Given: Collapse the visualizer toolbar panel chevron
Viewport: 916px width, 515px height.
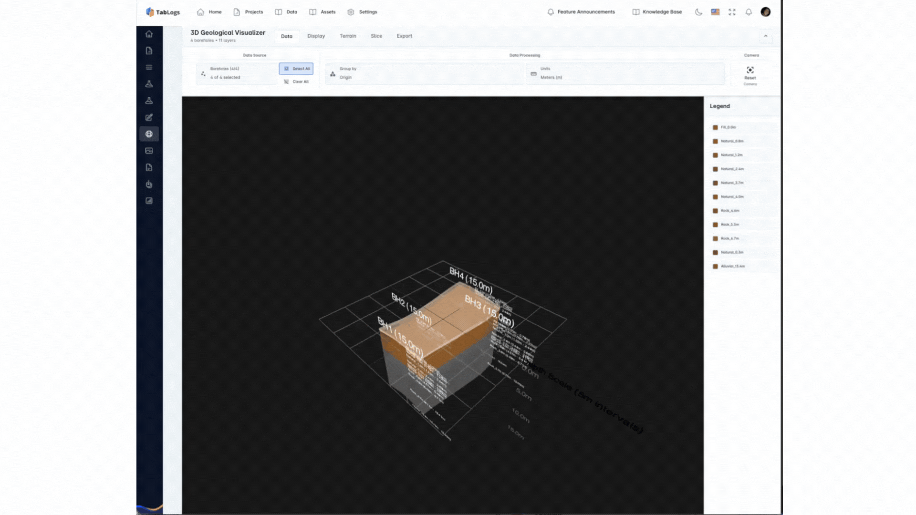Looking at the screenshot, I should 766,36.
